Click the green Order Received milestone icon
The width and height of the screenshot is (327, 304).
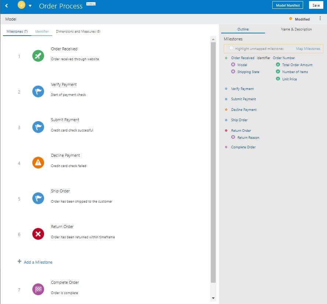click(38, 56)
